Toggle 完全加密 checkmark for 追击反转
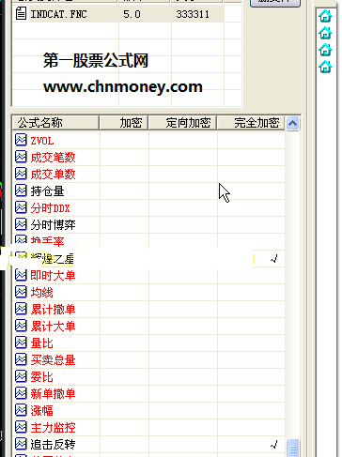The width and height of the screenshot is (342, 457). coord(274,444)
